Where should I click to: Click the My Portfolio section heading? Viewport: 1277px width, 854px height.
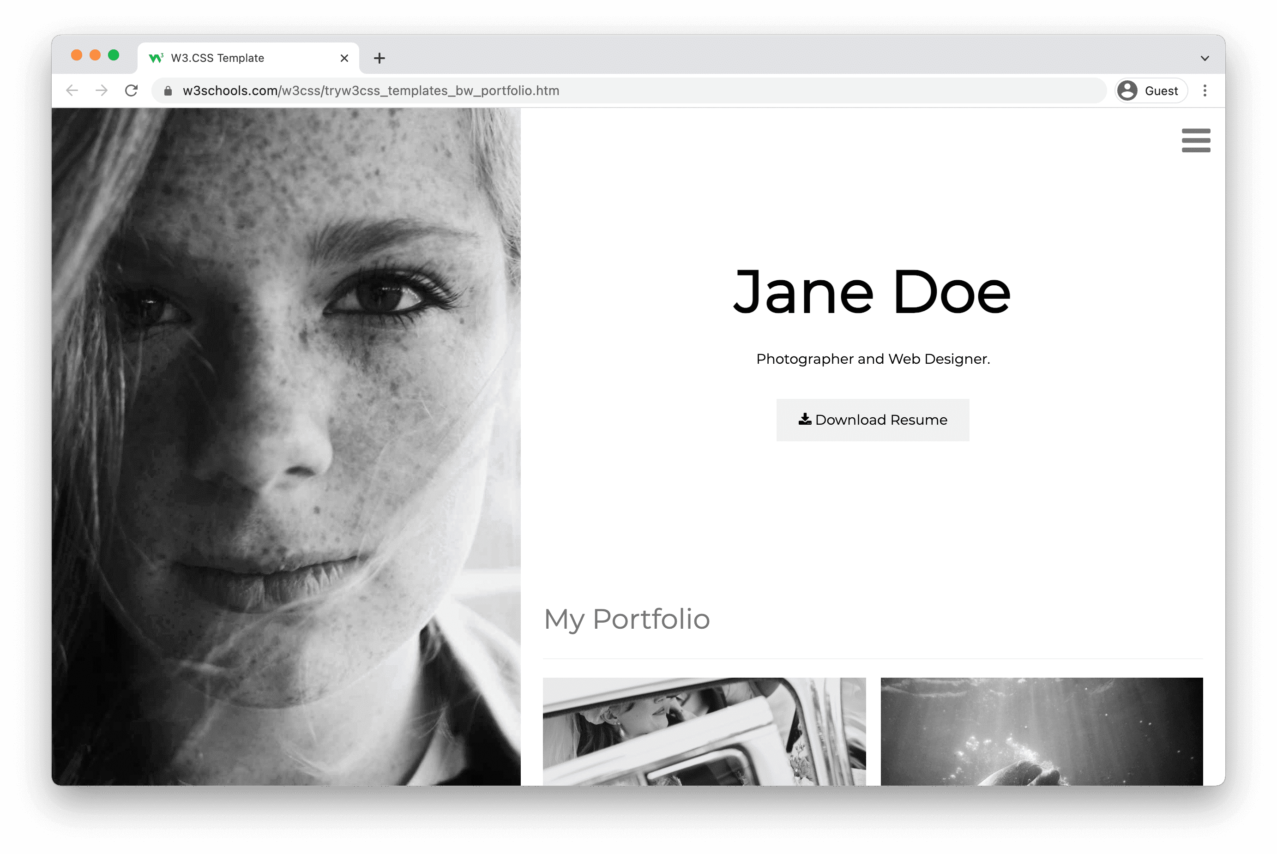coord(626,619)
